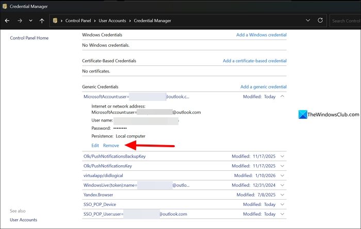This screenshot has height=229, width=361.
Task: Open User Accounts under See also
Action: (x=24, y=220)
